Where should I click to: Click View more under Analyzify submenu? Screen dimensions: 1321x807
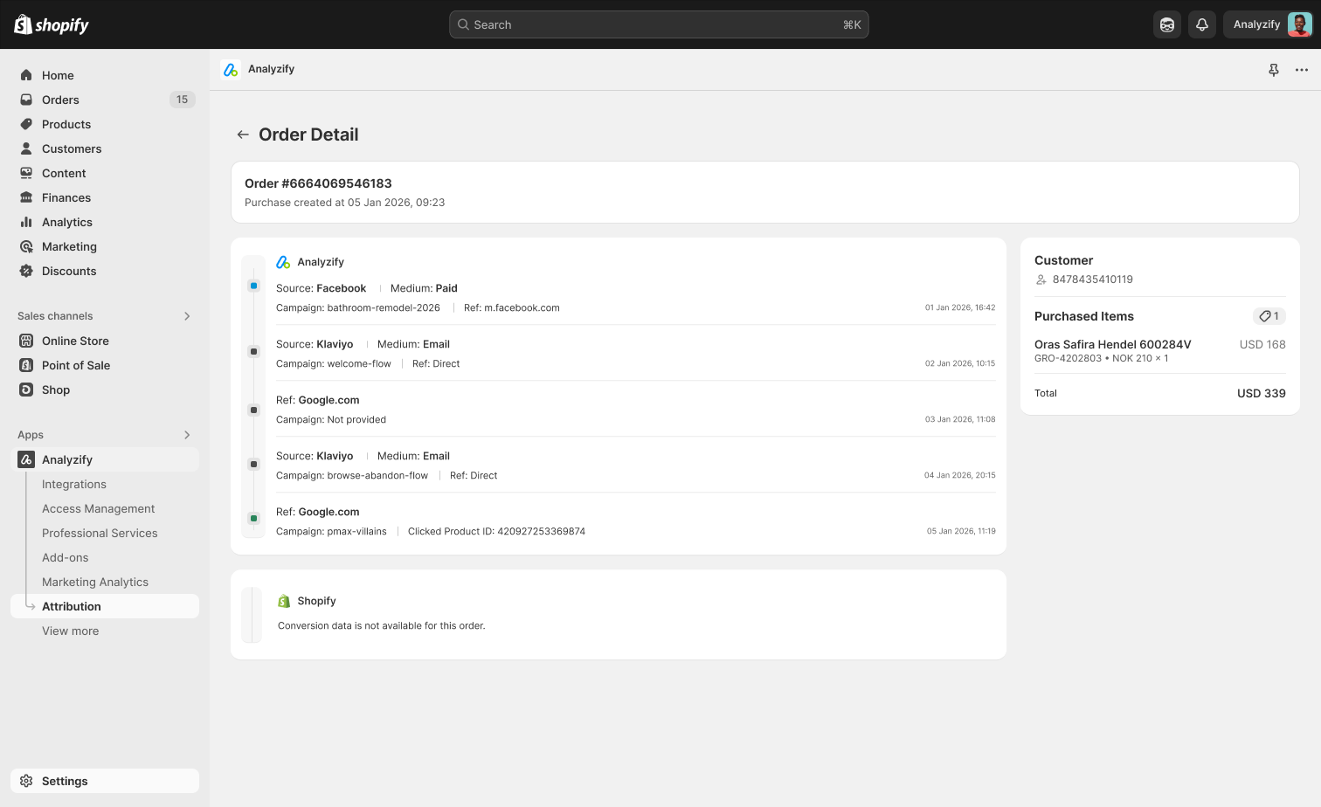70,631
